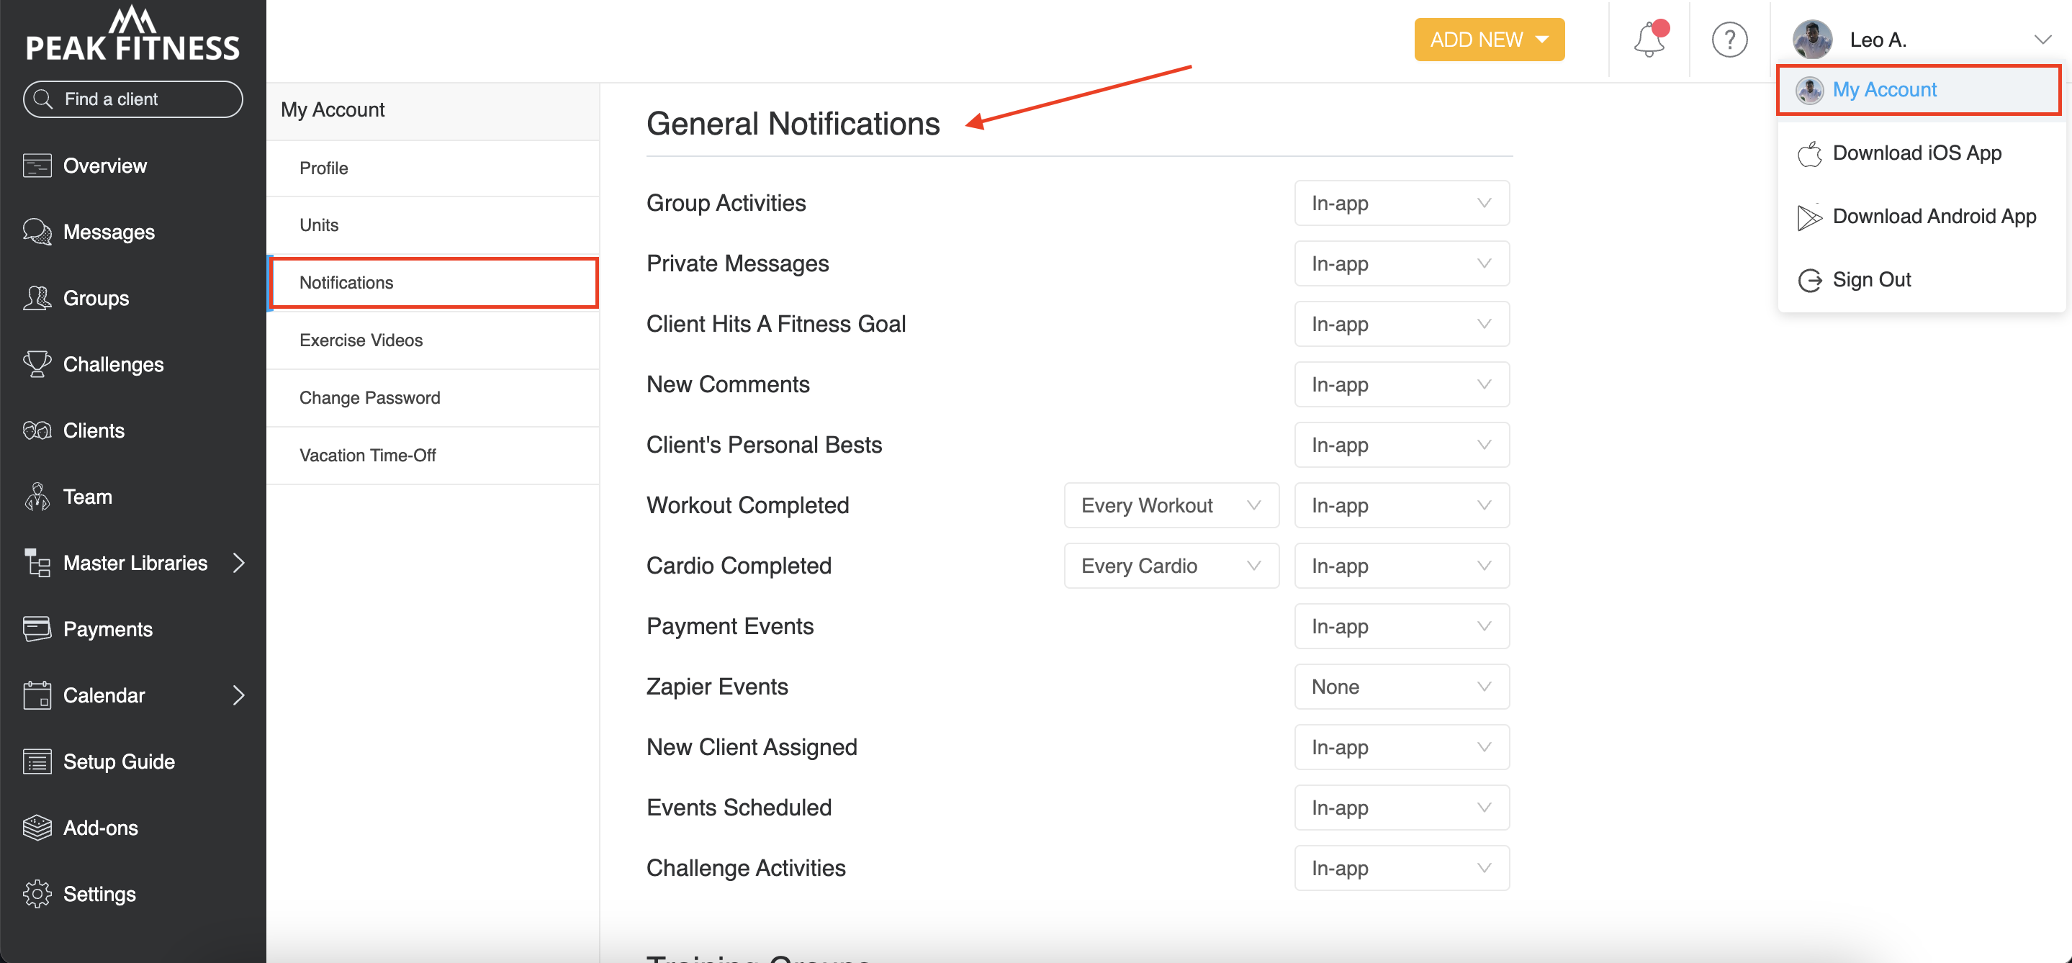The width and height of the screenshot is (2072, 963).
Task: Go to Payments in sidebar
Action: (132, 628)
